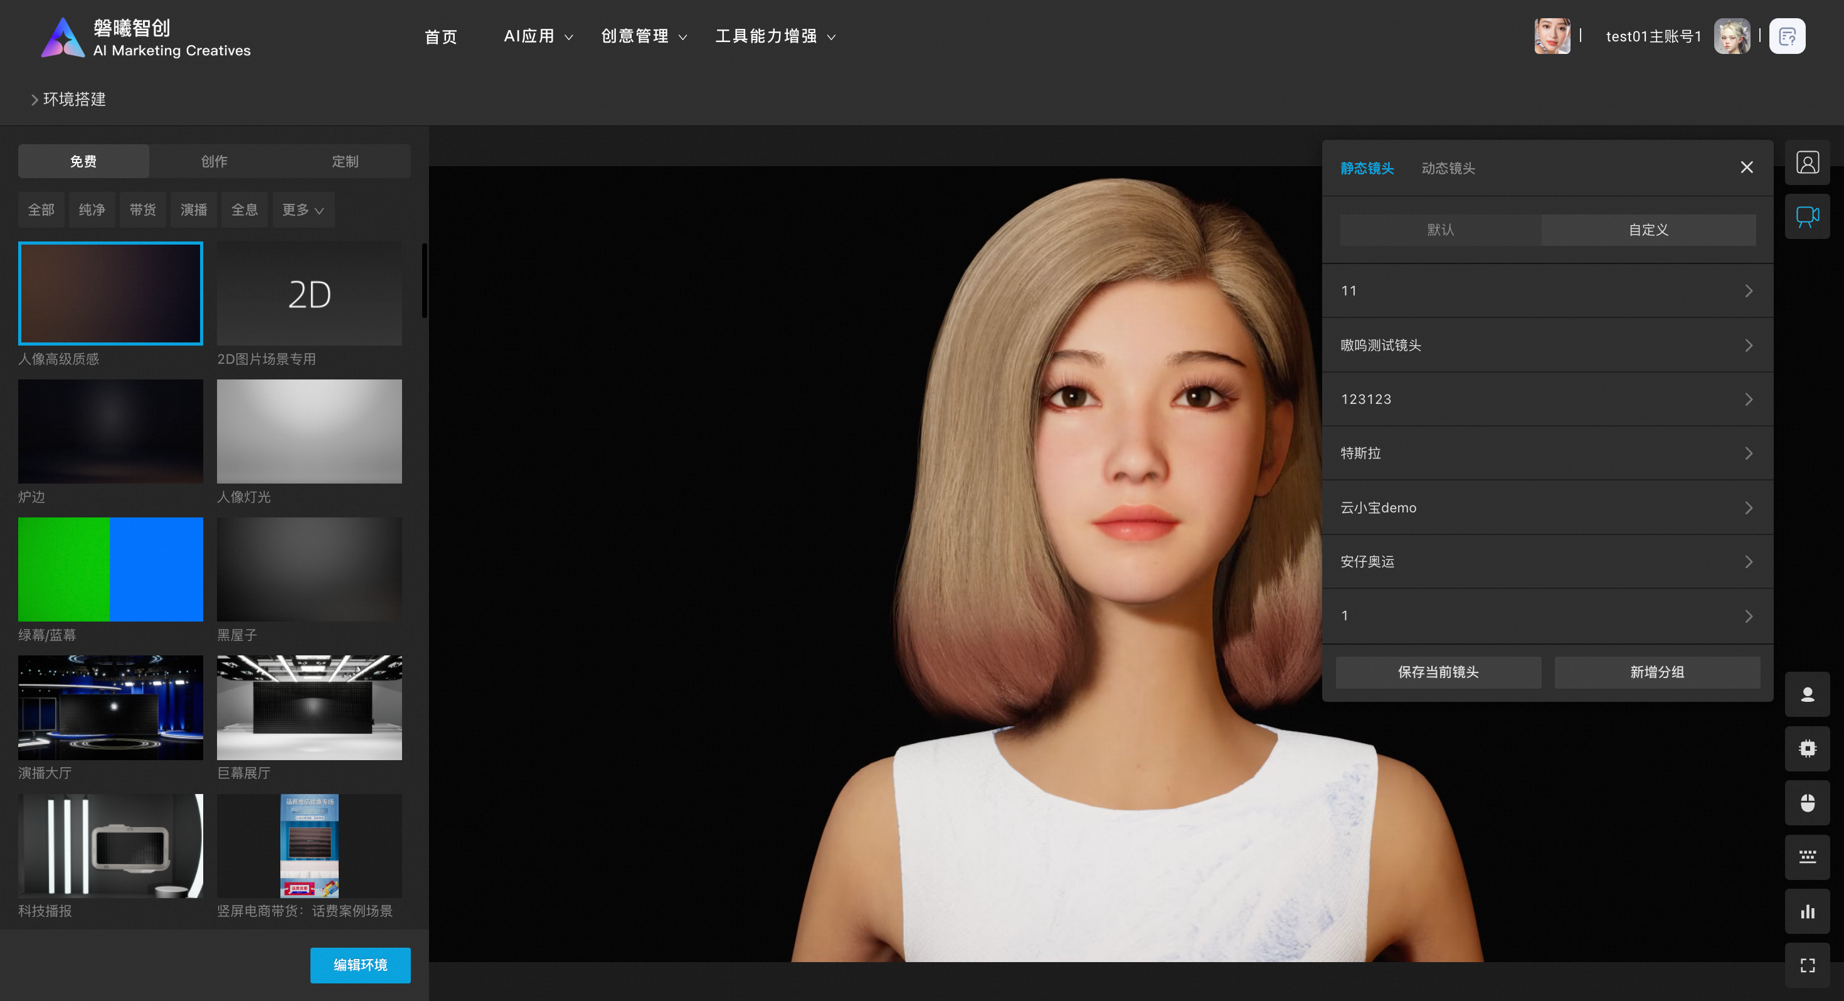Click the 编辑环境 button
Screen dimensions: 1844x1001
point(360,965)
